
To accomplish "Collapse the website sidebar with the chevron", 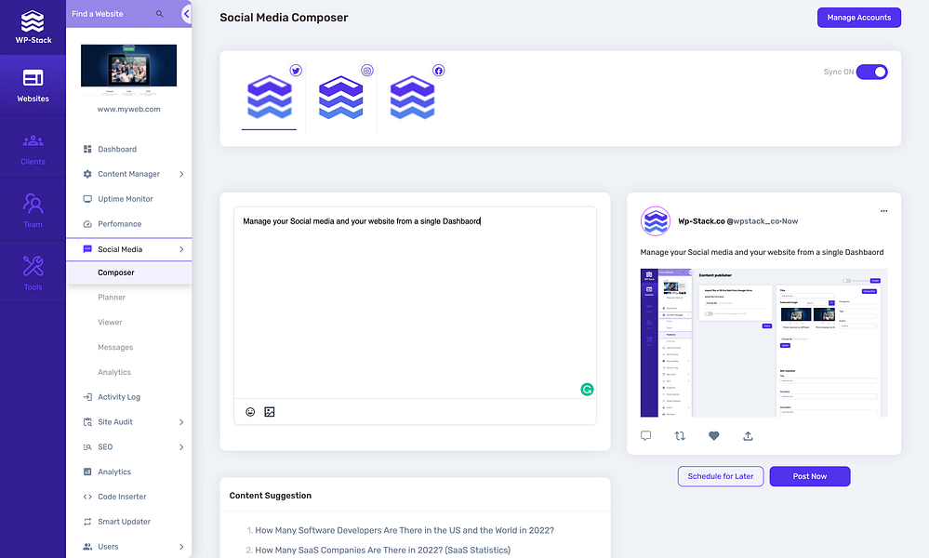I will (184, 14).
